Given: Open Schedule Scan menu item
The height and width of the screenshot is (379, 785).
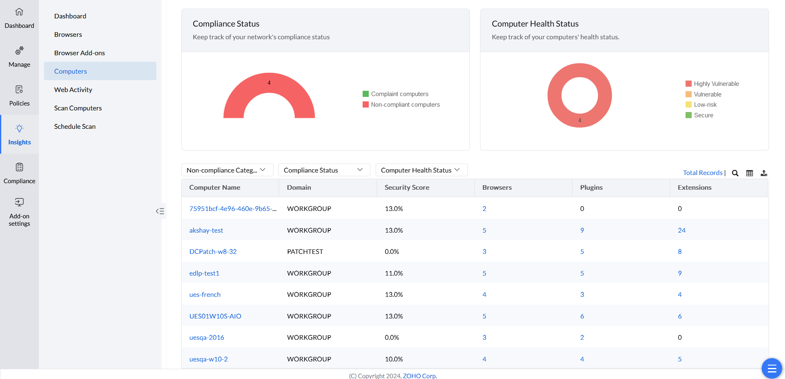Looking at the screenshot, I should coord(75,126).
